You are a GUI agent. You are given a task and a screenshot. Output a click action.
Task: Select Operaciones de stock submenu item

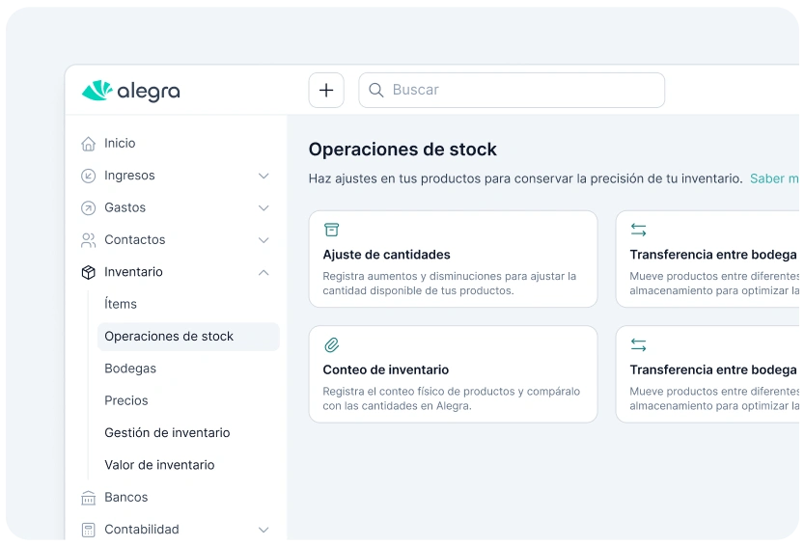[x=188, y=337]
